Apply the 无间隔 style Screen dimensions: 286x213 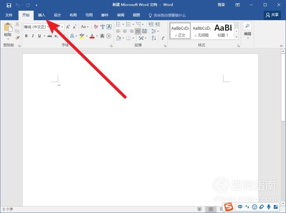(201, 31)
